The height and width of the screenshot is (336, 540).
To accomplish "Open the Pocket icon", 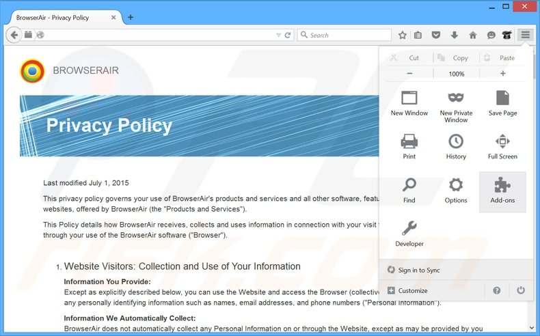I will pos(436,35).
